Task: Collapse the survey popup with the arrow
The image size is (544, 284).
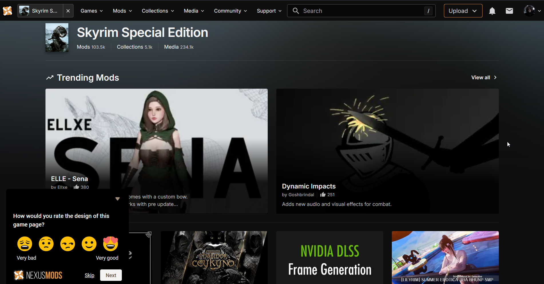Action: (118, 199)
